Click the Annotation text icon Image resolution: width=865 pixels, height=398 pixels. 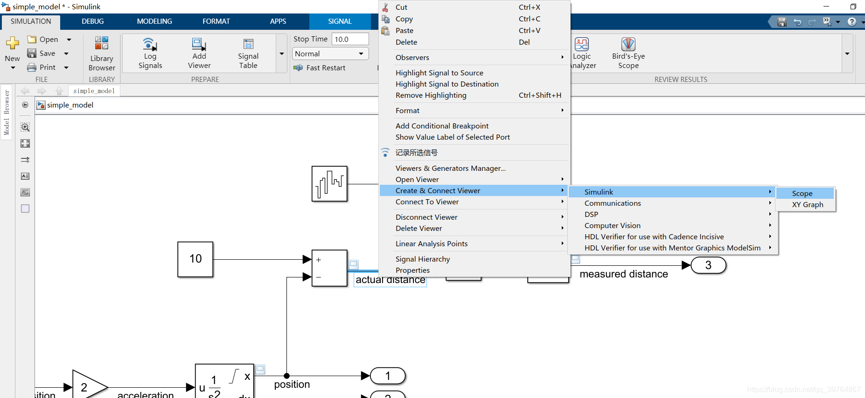25,176
